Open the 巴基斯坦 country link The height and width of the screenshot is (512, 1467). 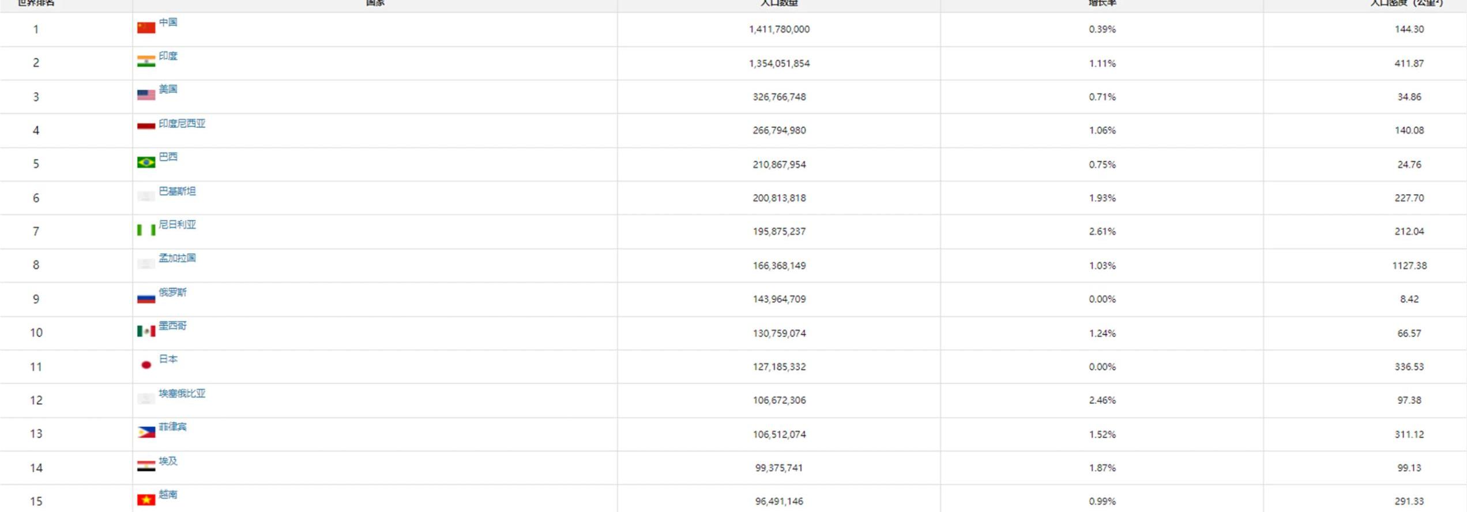coord(177,191)
